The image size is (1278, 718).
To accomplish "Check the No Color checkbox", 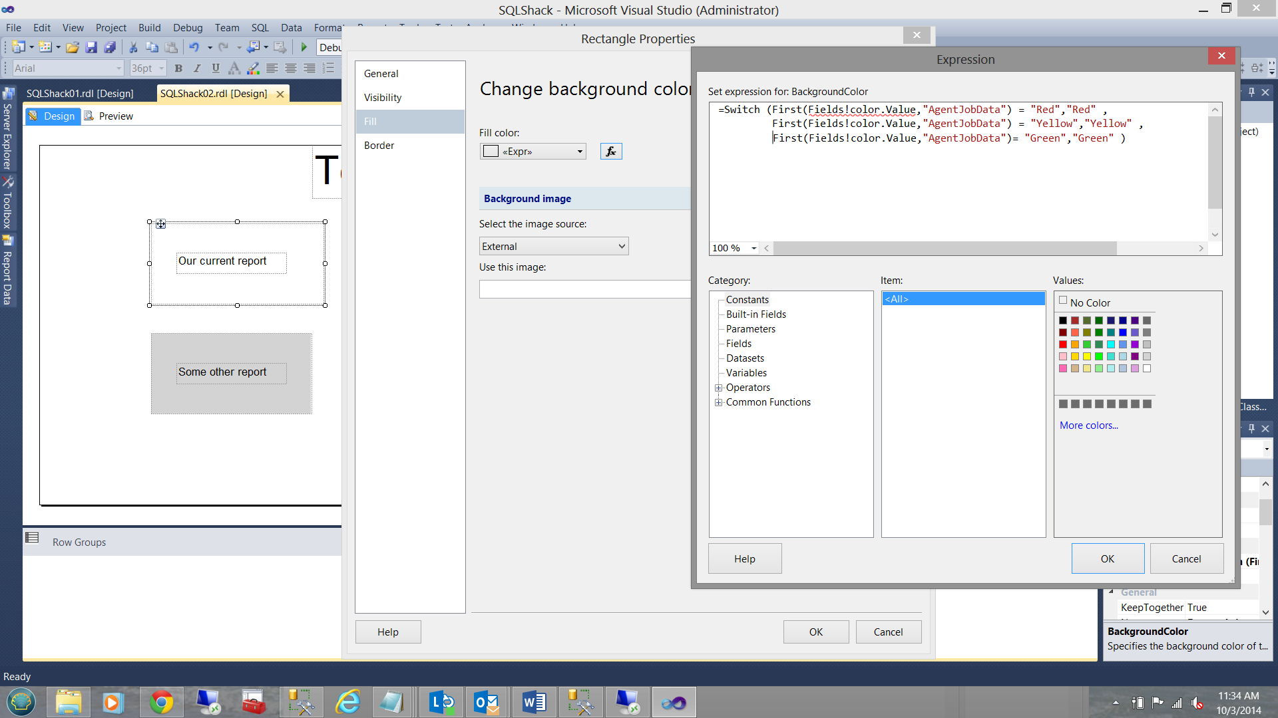I will (x=1063, y=300).
